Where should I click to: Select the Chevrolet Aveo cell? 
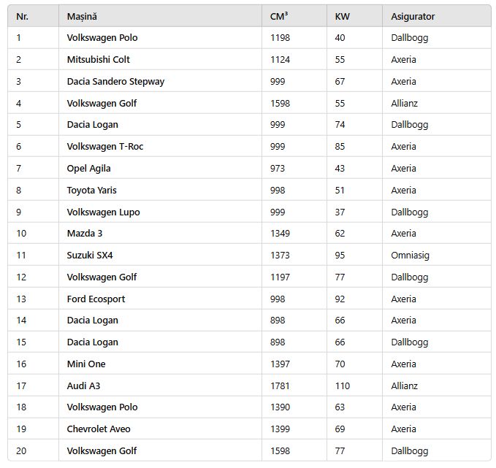[99, 429]
